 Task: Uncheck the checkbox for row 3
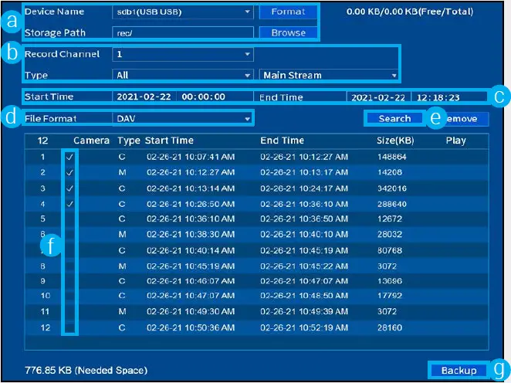click(x=69, y=188)
